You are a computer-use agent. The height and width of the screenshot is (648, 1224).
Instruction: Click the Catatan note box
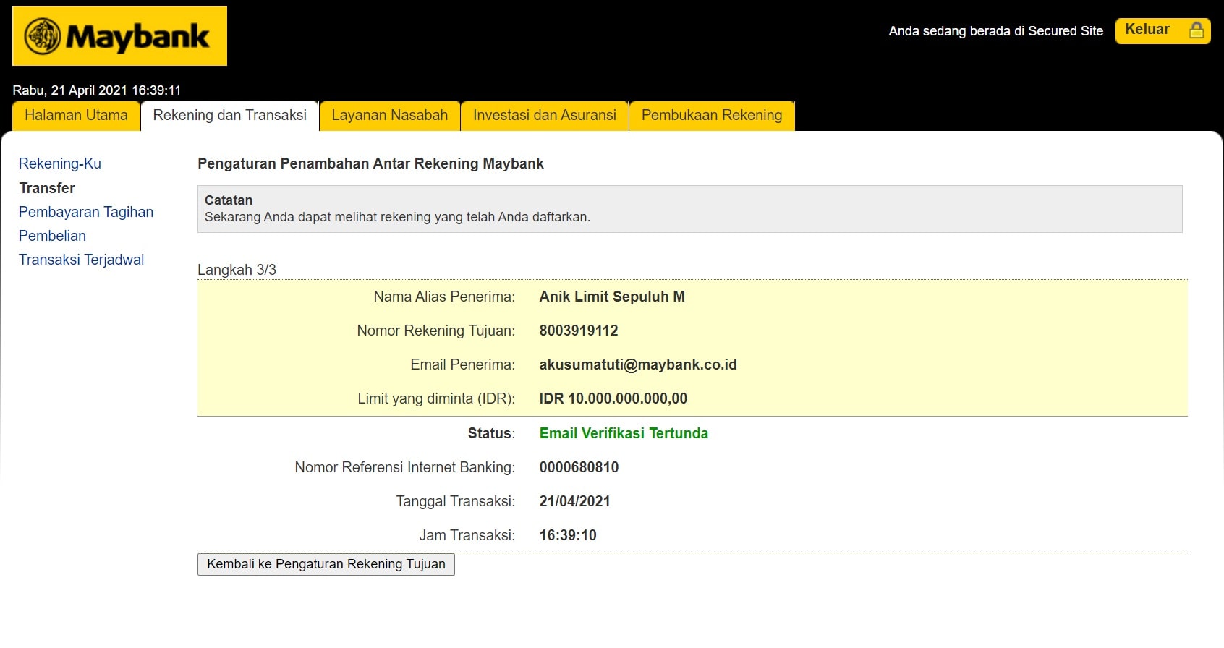click(x=689, y=209)
